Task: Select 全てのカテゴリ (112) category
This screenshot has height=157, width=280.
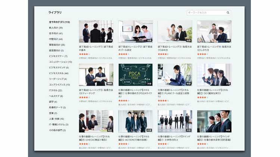Action: 59,22
